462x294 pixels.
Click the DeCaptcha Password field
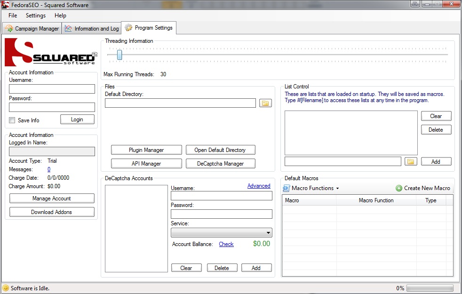tap(222, 214)
